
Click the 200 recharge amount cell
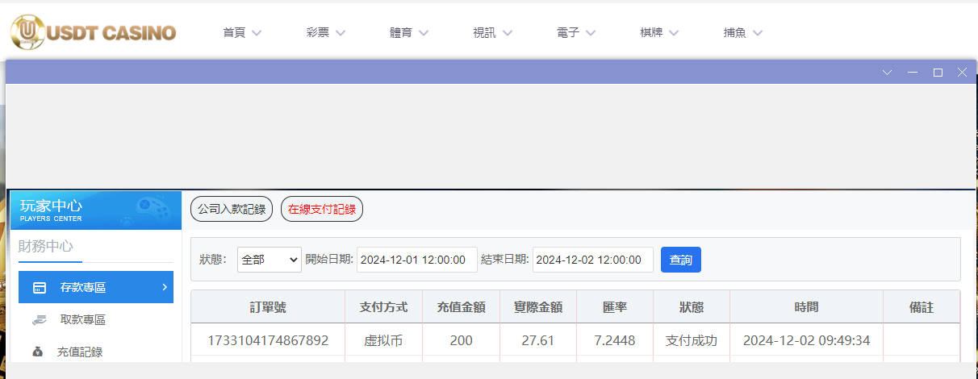pos(461,340)
